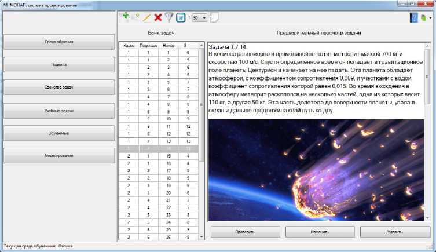Viewport: 436px width, 252px height.
Task: Click the window close button
Action: pyautogui.click(x=425, y=3)
